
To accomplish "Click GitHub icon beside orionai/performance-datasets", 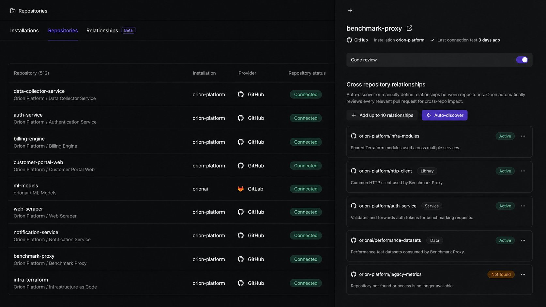I will click(x=354, y=240).
